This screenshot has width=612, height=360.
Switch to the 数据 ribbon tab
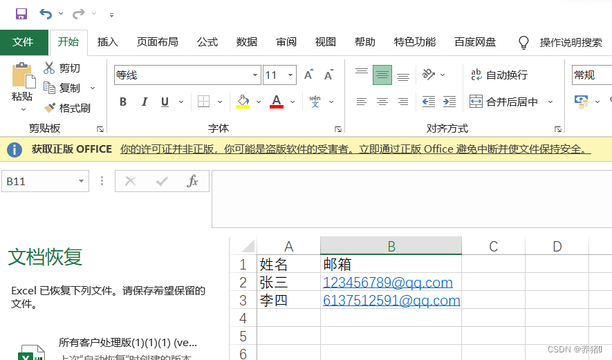click(x=247, y=42)
